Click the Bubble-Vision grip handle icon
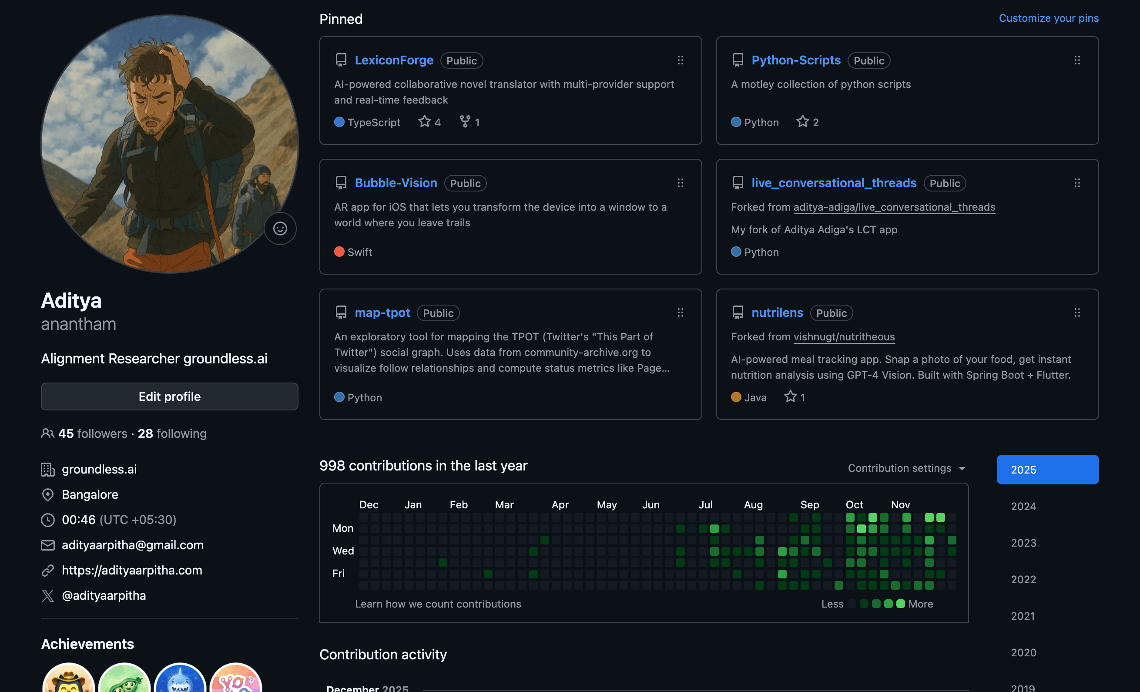1140x692 pixels. 680,183
